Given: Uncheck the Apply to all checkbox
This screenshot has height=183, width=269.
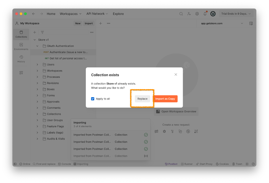Looking at the screenshot, I should pos(93,99).
